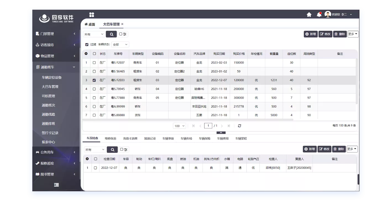Open lower panel 更多 dropdown
This screenshot has width=373, height=207.
352,149
